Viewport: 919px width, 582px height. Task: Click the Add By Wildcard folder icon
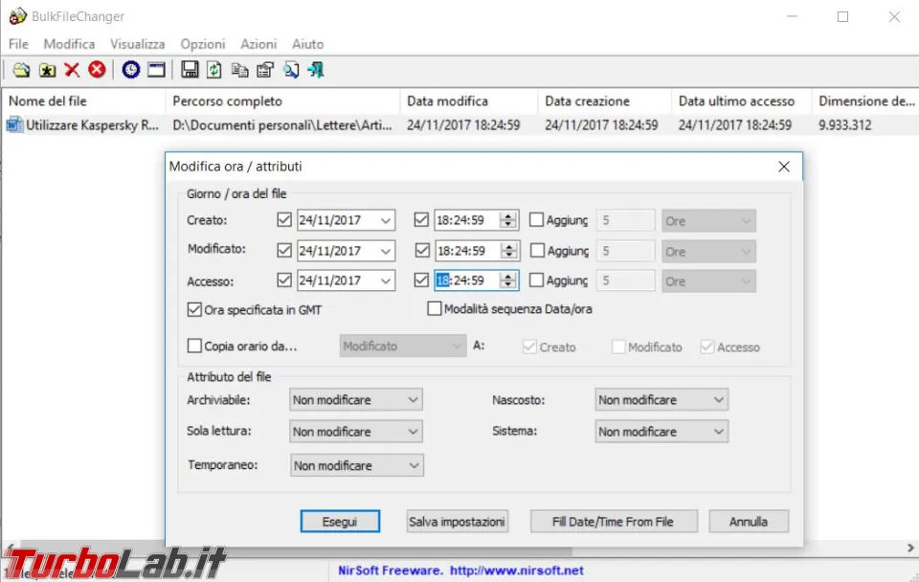click(x=47, y=70)
